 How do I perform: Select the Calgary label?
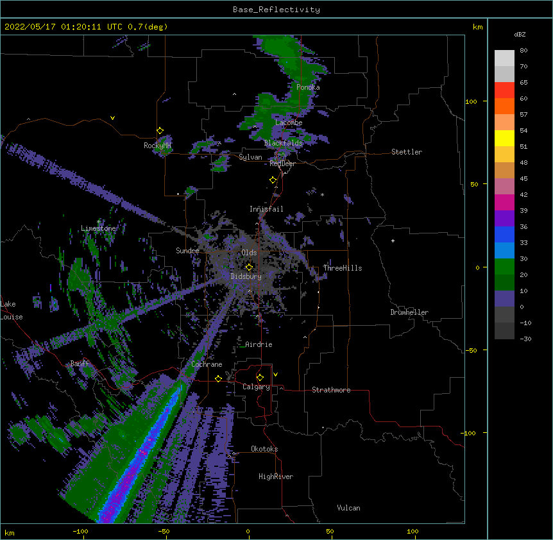[256, 387]
